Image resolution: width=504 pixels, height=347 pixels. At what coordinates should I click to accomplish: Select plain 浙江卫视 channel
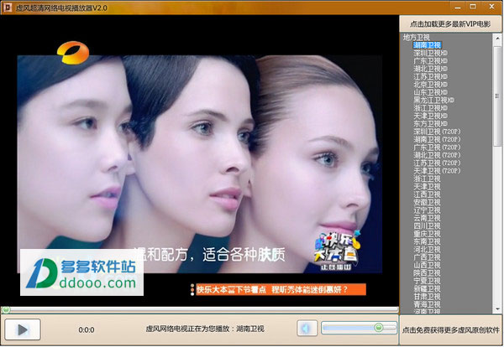(428, 179)
